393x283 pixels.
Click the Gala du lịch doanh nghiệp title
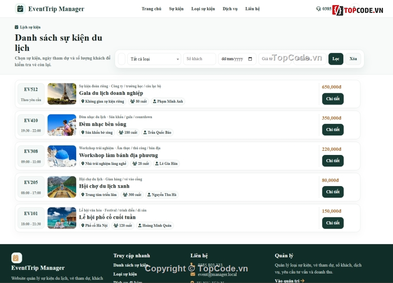pyautogui.click(x=111, y=93)
